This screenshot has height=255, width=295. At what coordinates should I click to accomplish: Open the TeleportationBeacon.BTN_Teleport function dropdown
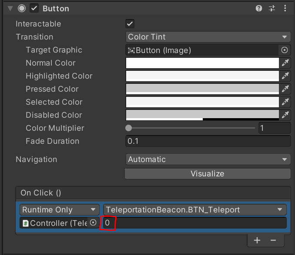[195, 210]
